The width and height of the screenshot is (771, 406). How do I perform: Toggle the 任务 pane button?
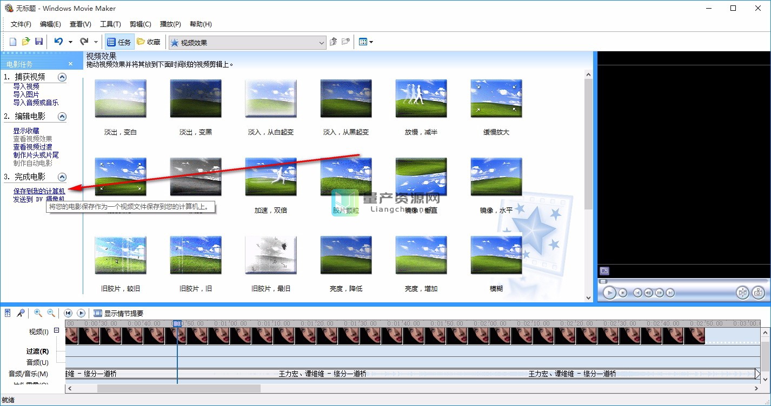point(118,42)
